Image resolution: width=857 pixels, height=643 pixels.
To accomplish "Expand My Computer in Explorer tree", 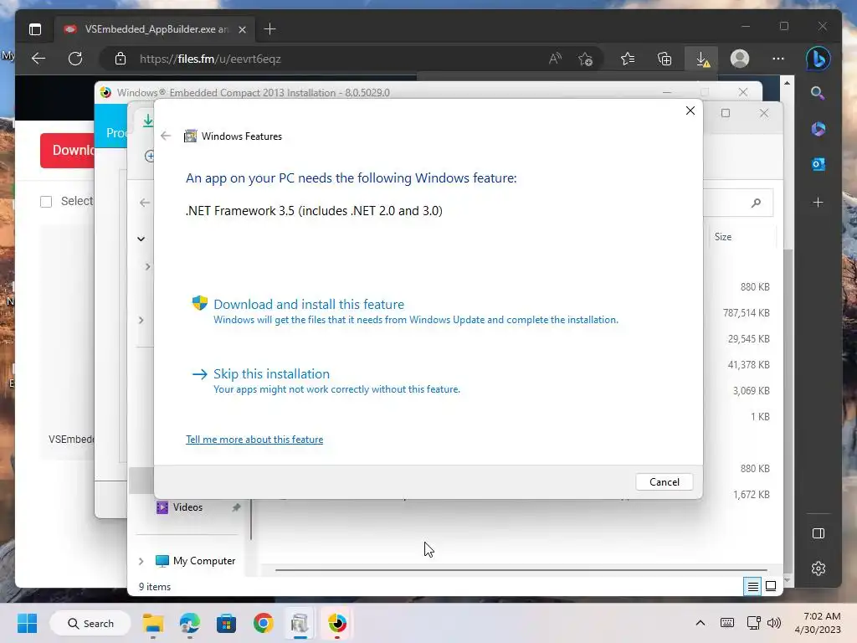I will coord(141,561).
